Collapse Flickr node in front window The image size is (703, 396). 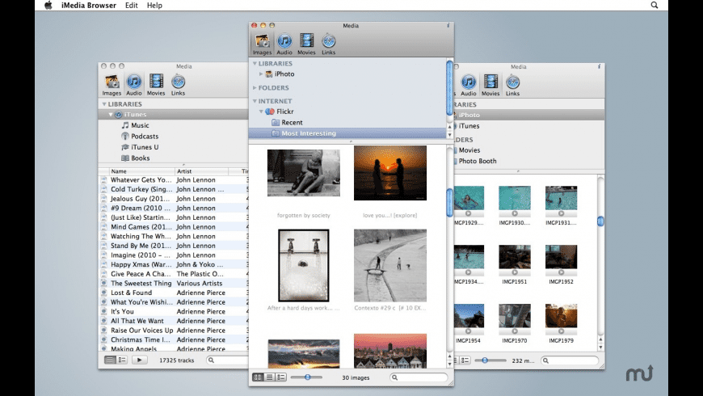[x=261, y=112]
